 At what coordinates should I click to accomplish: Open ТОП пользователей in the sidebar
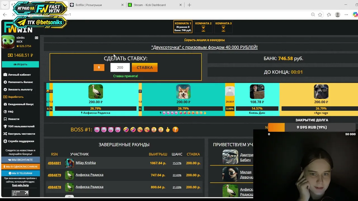[19, 126]
